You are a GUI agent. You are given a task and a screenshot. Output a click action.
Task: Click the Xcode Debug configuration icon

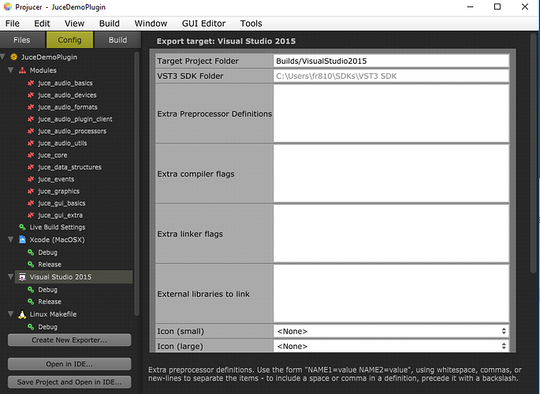coord(31,252)
